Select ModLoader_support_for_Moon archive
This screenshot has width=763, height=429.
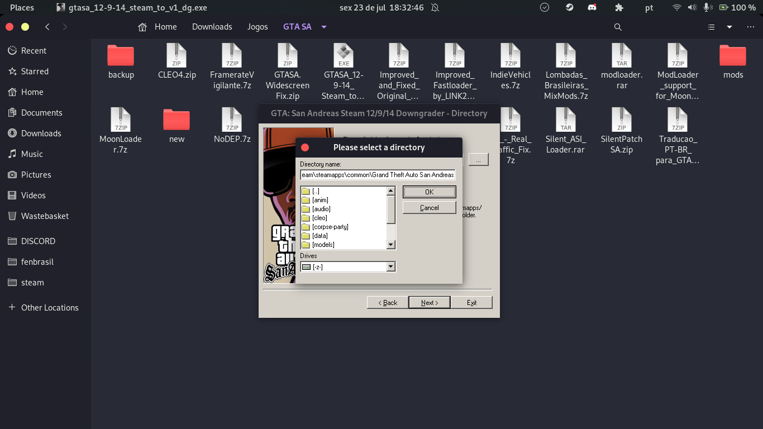[678, 71]
